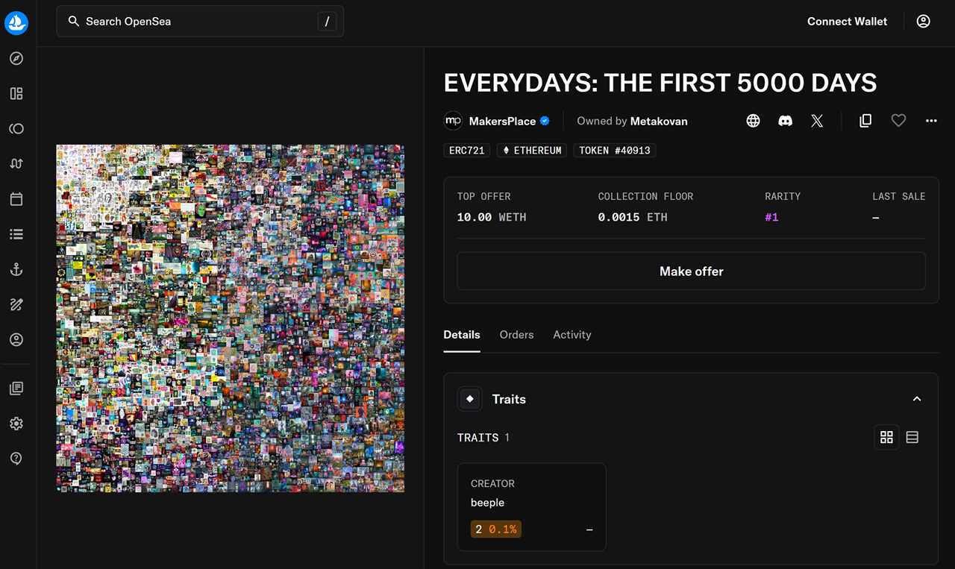Image resolution: width=955 pixels, height=569 pixels.
Task: Switch traits to list view
Action: (912, 437)
